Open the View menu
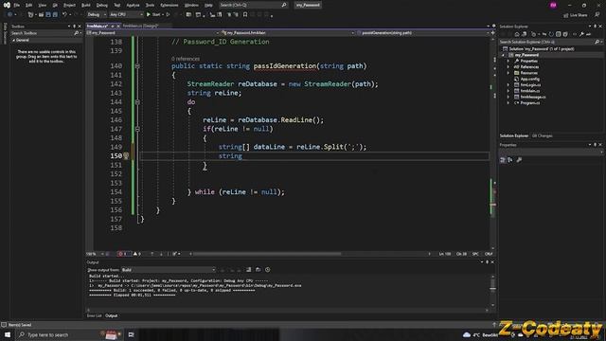Viewport: 606px width, 341px height. pos(42,5)
